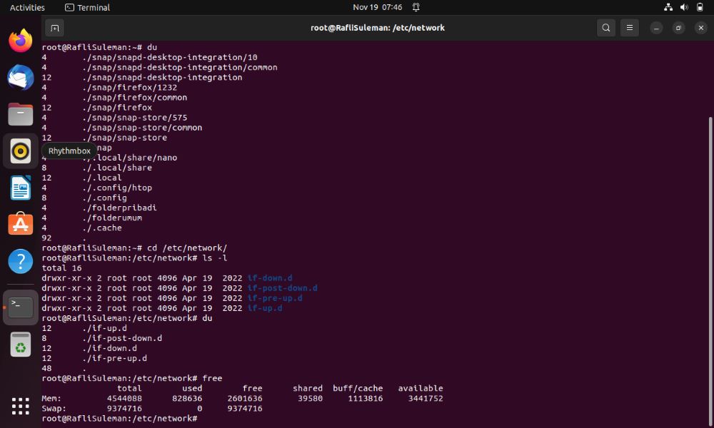Click the ./snap/firefox/1232 path
Image resolution: width=714 pixels, height=428 pixels.
130,87
